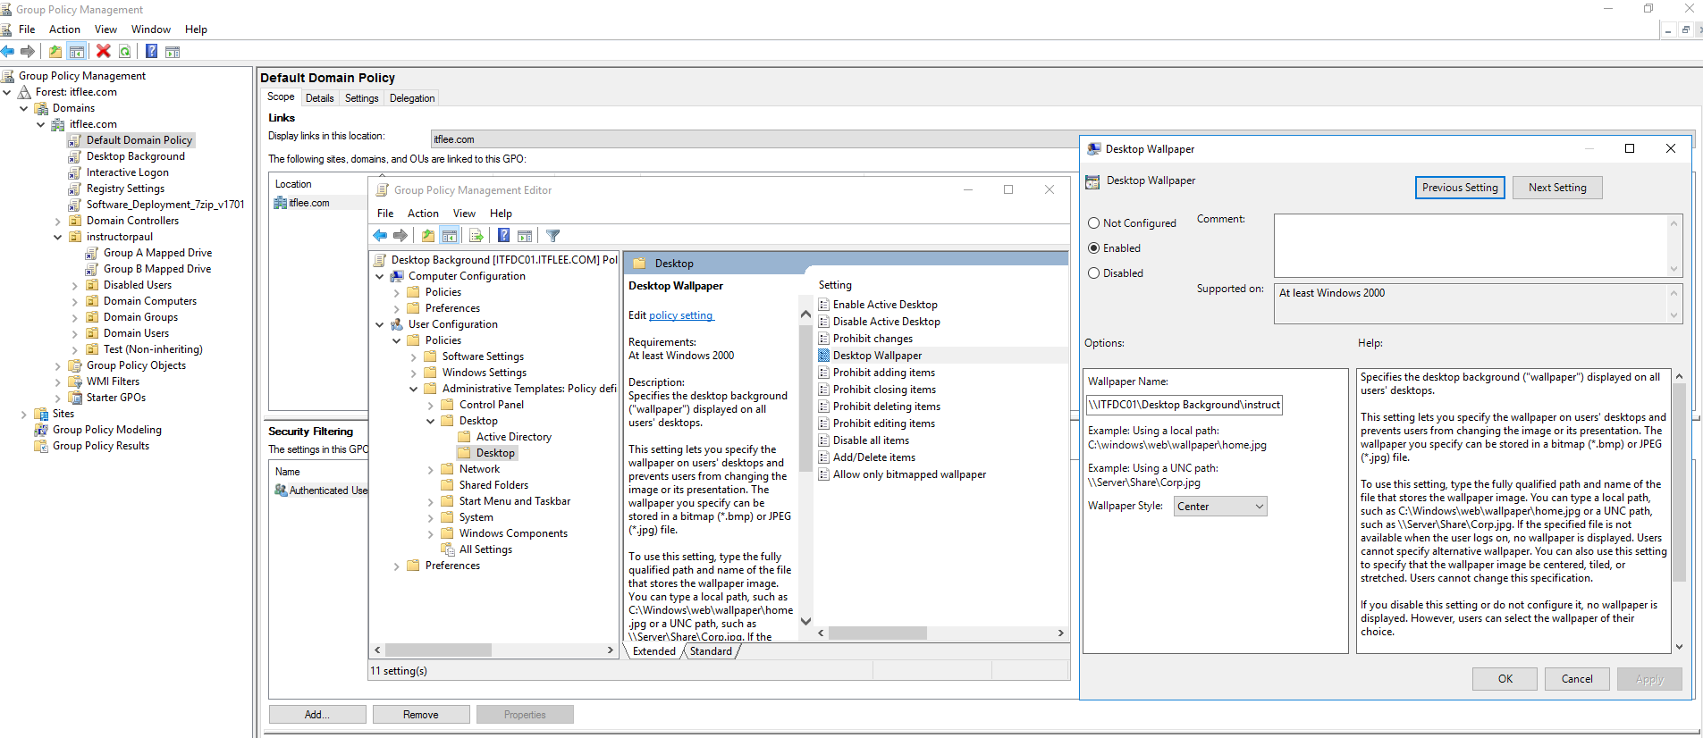Image resolution: width=1703 pixels, height=738 pixels.
Task: Click the red Delete X icon
Action: coord(104,52)
